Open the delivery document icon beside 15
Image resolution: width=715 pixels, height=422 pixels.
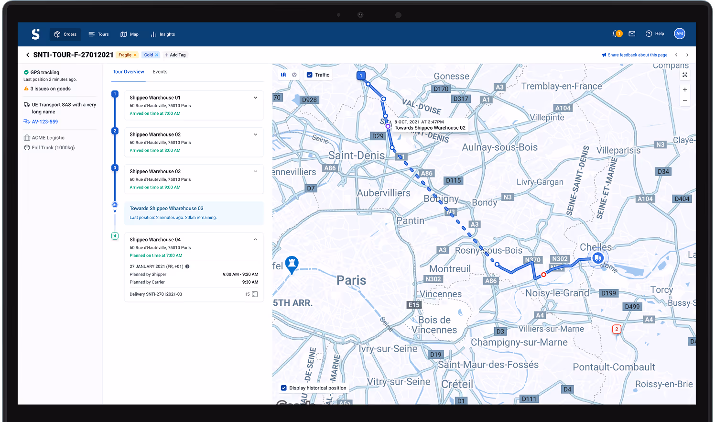pos(255,294)
